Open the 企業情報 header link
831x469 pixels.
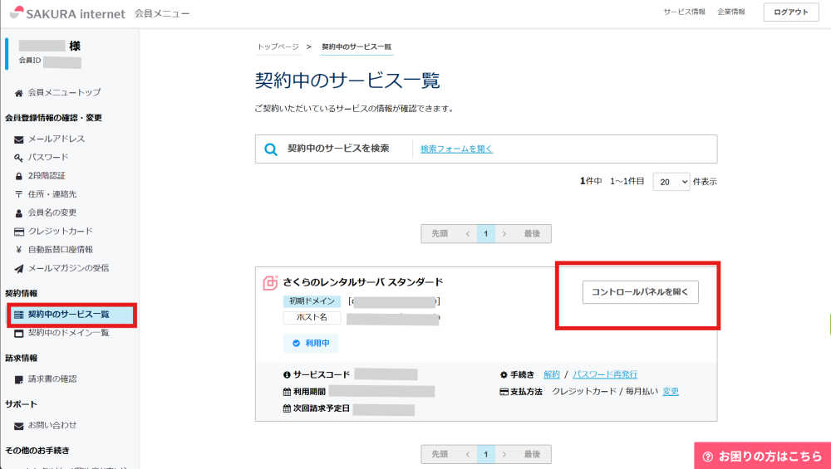(730, 12)
